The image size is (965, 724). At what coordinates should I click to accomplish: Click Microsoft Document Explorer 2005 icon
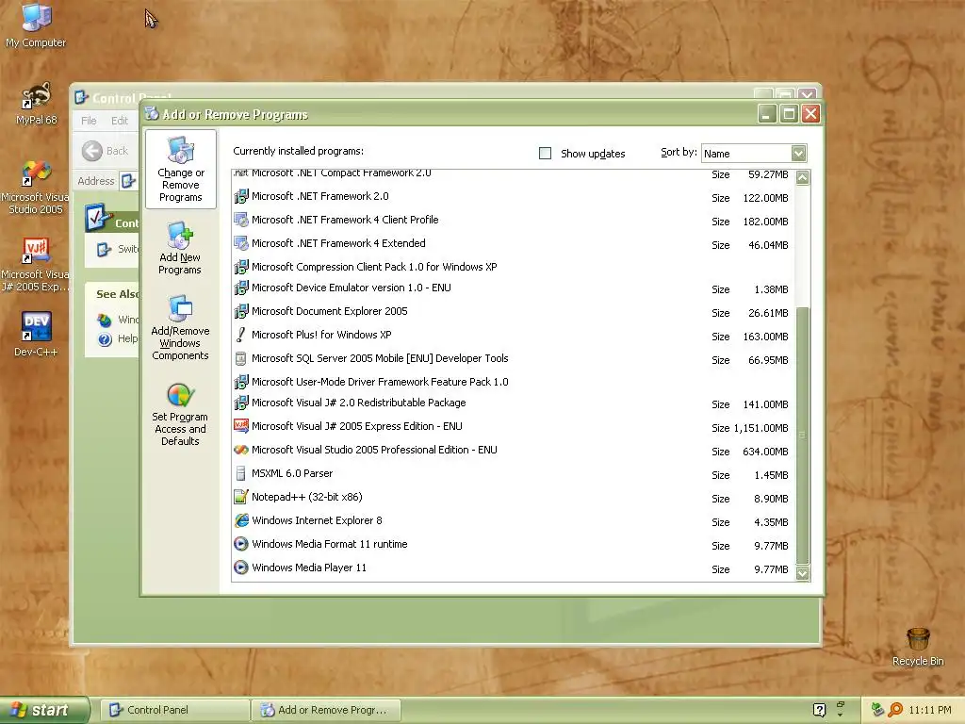tap(241, 311)
